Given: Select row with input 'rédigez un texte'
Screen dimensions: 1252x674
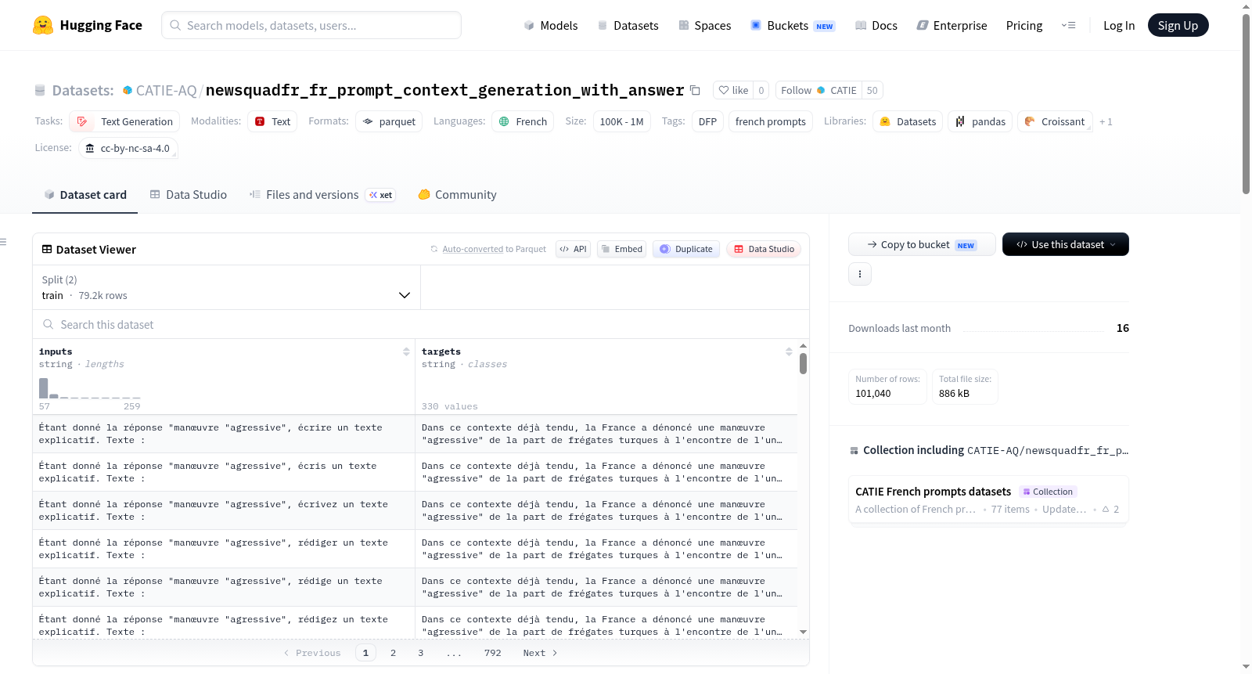Looking at the screenshot, I should pyautogui.click(x=415, y=623).
